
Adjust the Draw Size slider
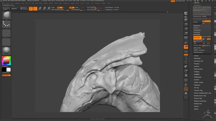95,10
